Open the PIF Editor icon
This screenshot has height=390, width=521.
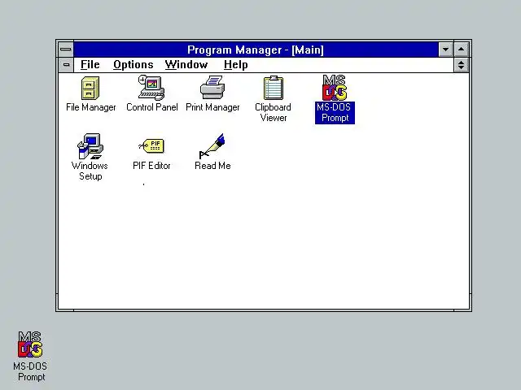[x=151, y=146]
